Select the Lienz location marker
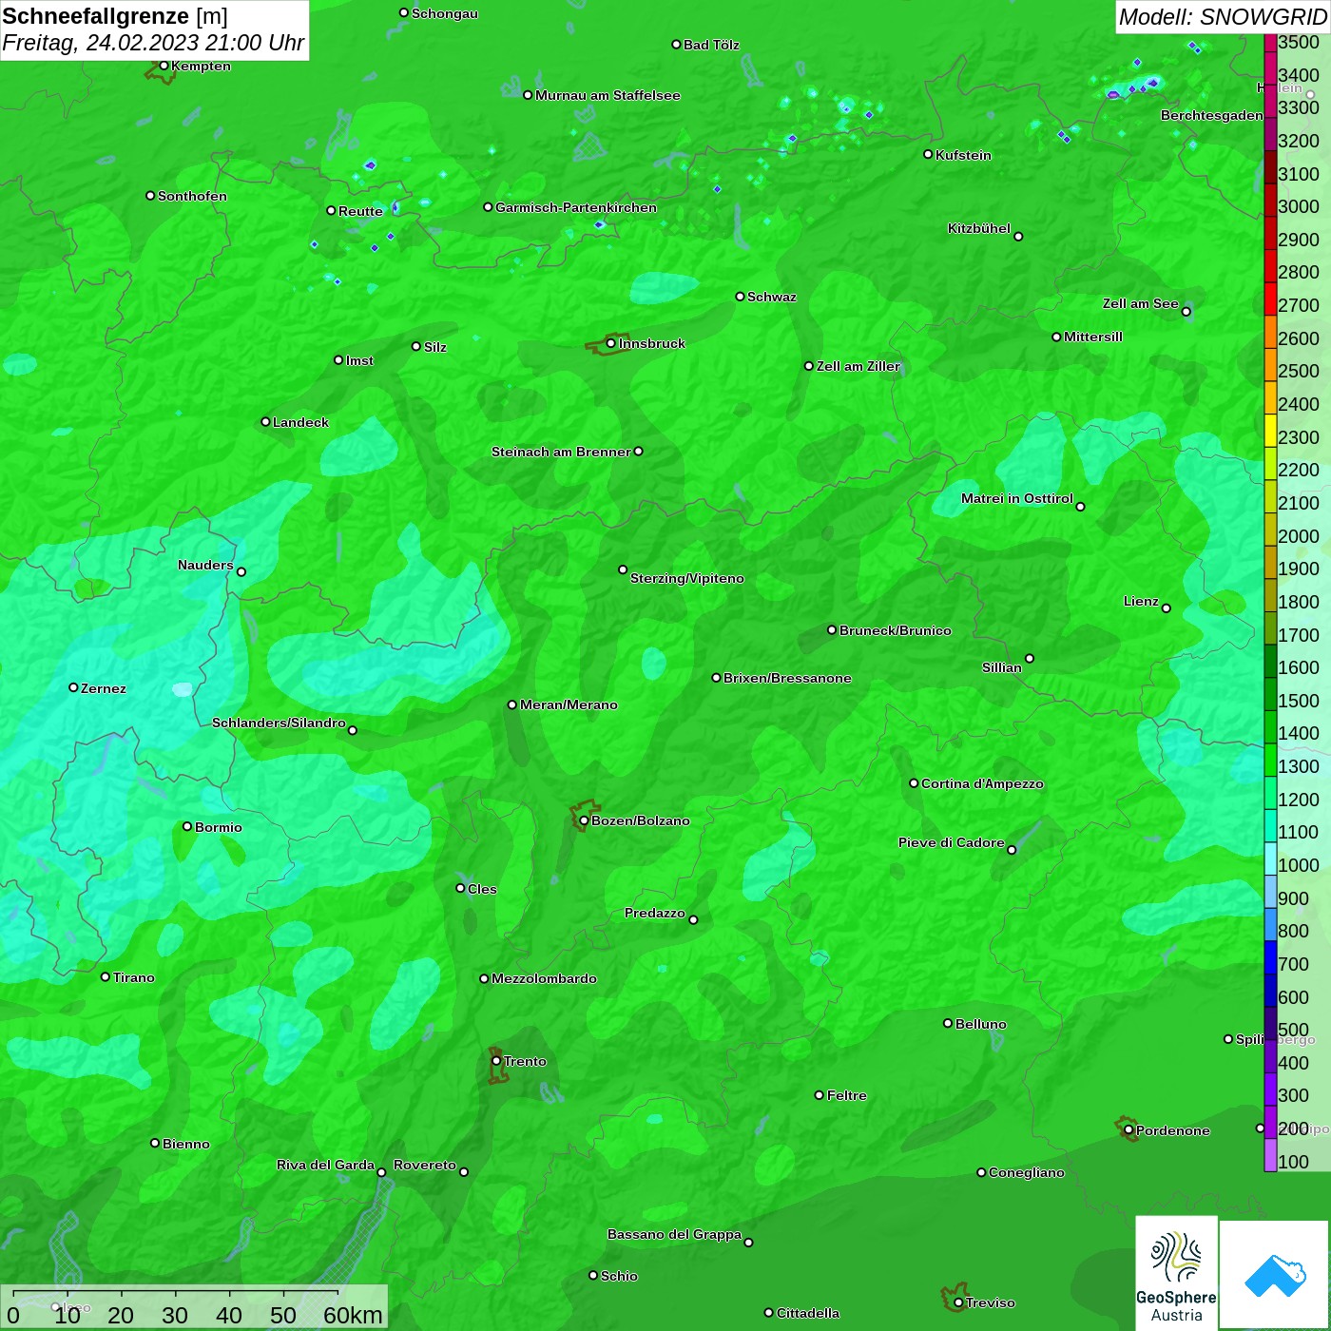Screen dimensions: 1331x1331 coord(1167,608)
